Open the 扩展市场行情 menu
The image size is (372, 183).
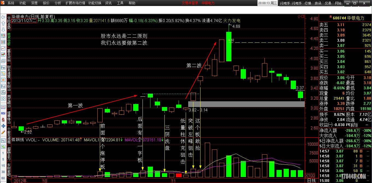pyautogui.click(x=75, y=3)
